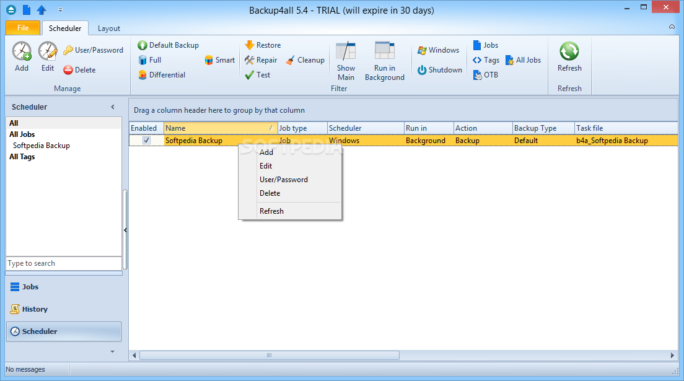Sort by Run in column header

429,128
